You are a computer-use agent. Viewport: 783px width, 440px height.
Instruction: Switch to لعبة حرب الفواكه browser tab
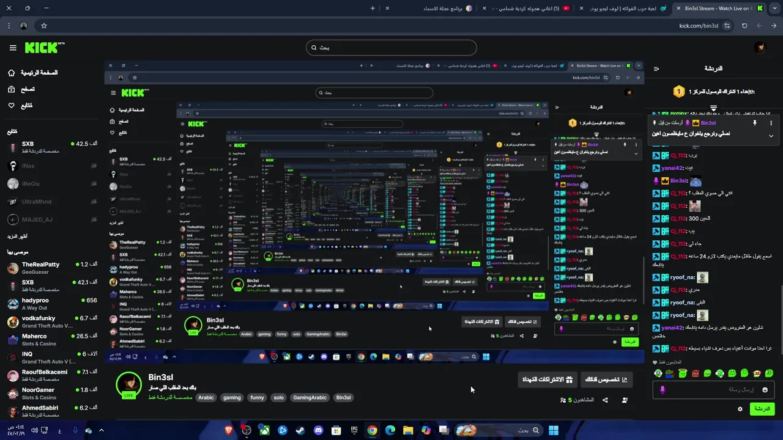click(623, 8)
